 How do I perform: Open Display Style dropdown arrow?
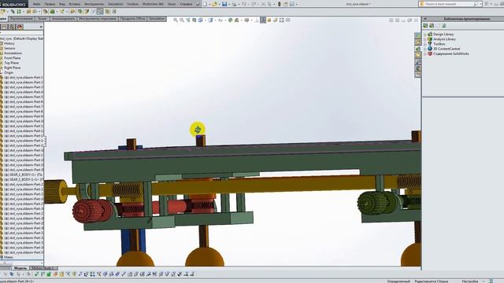tap(215, 20)
